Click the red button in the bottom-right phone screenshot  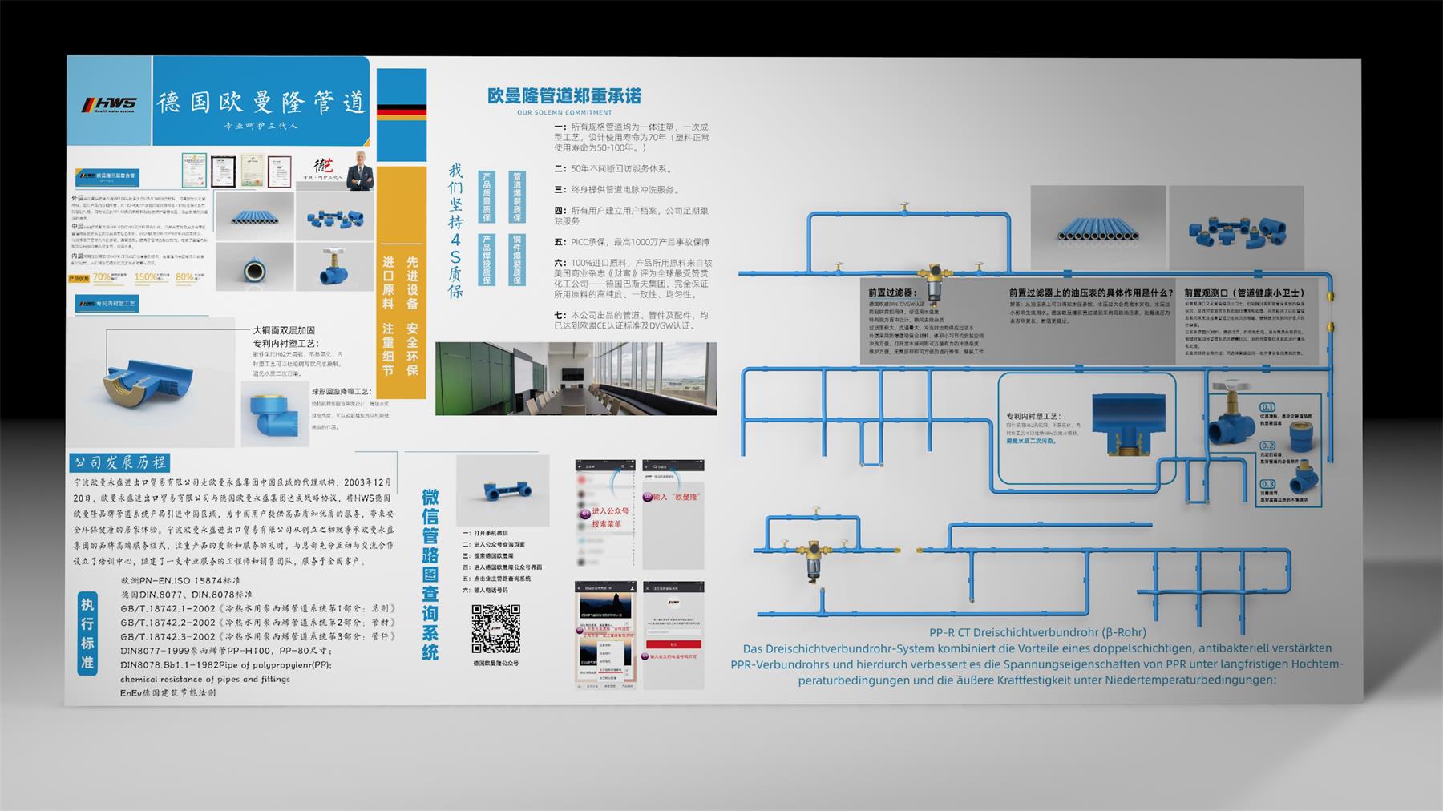point(674,644)
